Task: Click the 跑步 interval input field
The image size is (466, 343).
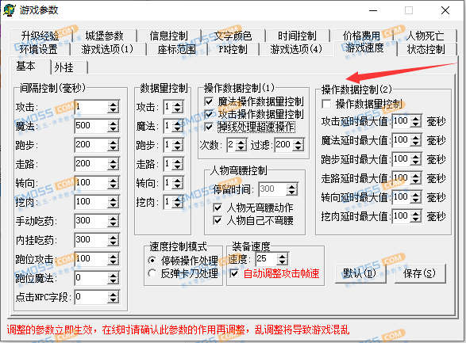Action: 91,145
